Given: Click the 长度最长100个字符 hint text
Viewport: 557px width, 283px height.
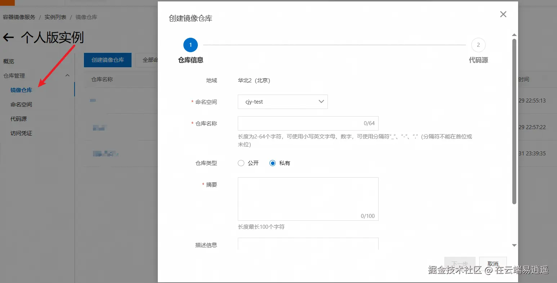Looking at the screenshot, I should [261, 227].
